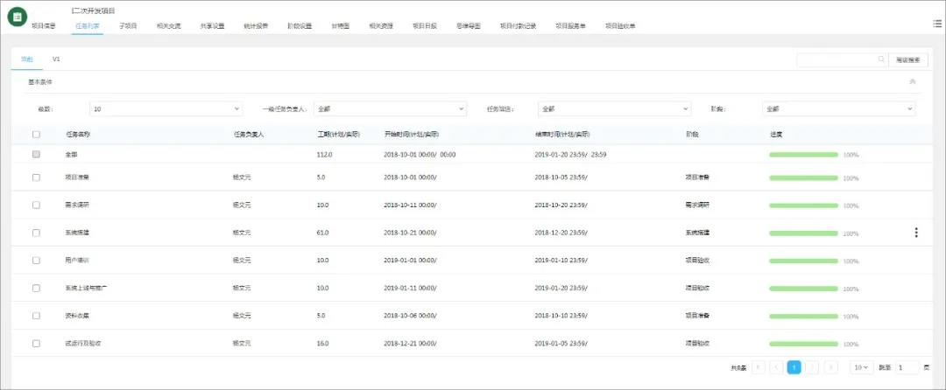Select the 资料收集 task checkbox

tap(36, 316)
